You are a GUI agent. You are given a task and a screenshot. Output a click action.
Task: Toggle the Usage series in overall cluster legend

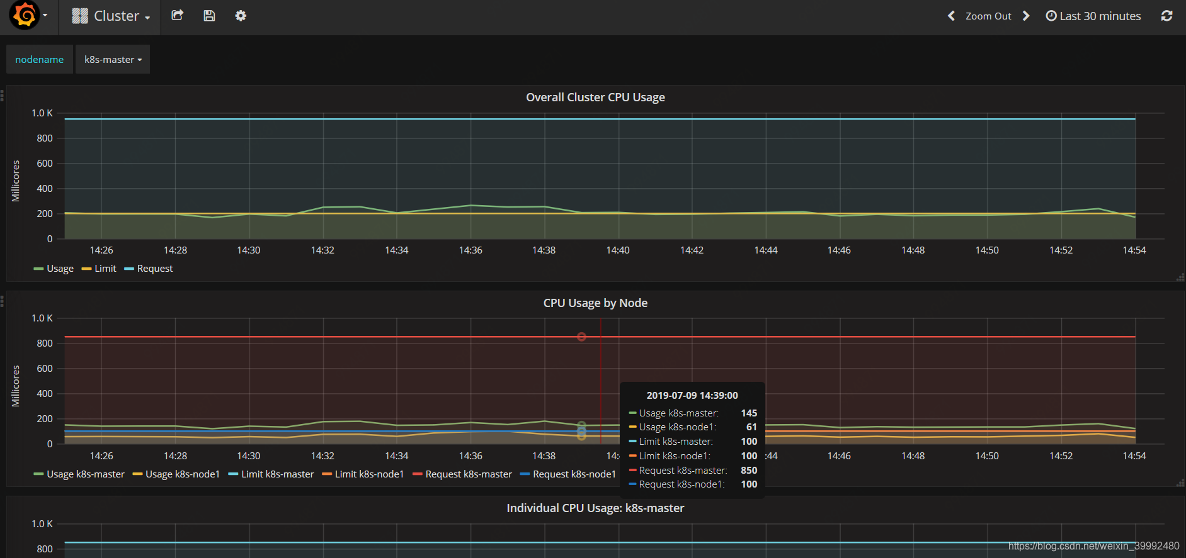tap(60, 269)
